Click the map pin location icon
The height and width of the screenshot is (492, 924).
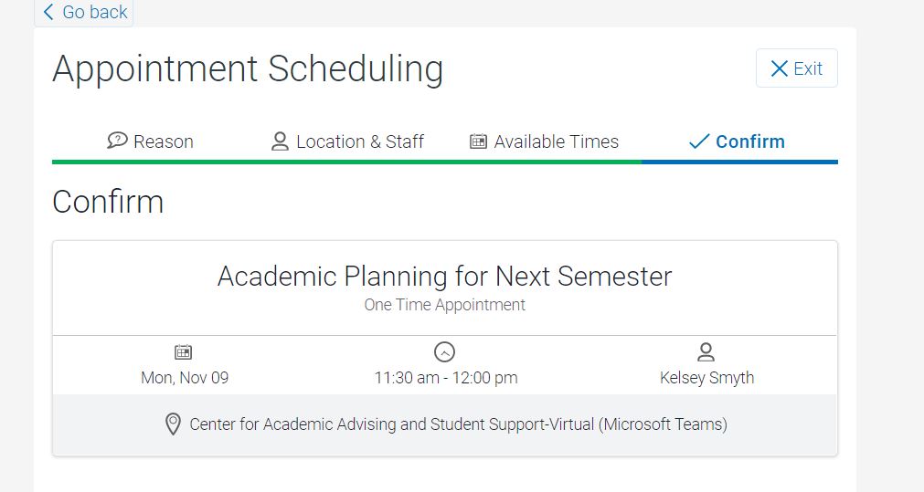pos(173,424)
